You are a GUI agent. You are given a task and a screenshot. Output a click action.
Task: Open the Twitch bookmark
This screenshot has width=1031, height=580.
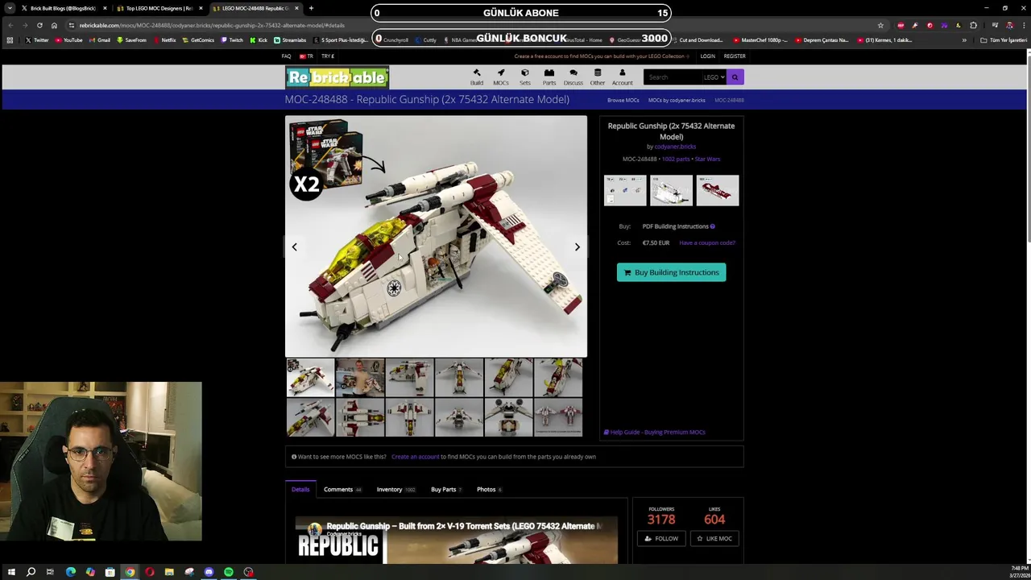point(232,40)
